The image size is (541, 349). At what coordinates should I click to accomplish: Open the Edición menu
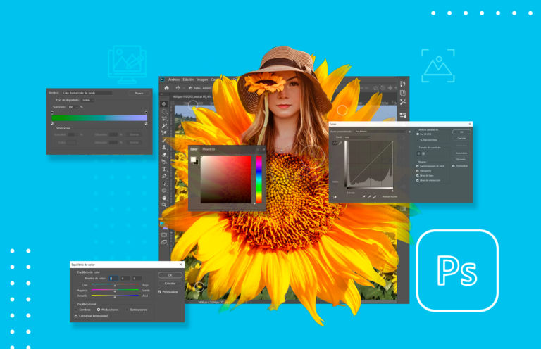coord(188,80)
